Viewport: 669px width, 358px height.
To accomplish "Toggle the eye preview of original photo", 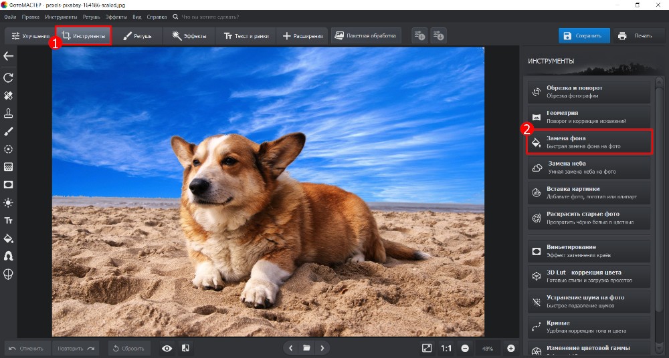I will point(167,348).
